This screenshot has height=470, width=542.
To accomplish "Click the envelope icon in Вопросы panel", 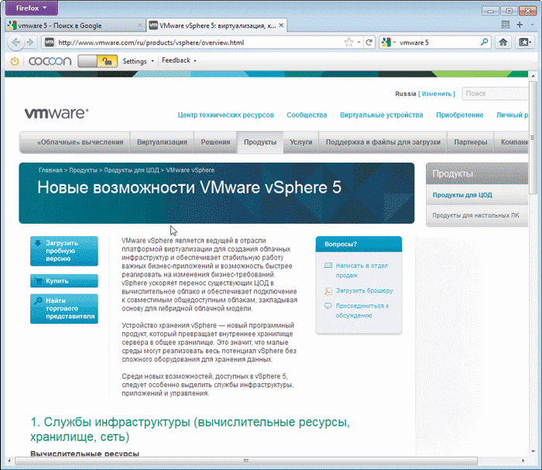I will [x=328, y=266].
